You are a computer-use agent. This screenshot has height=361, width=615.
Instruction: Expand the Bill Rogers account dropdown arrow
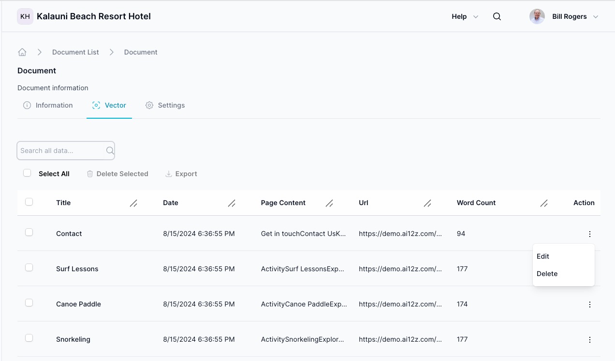click(596, 16)
